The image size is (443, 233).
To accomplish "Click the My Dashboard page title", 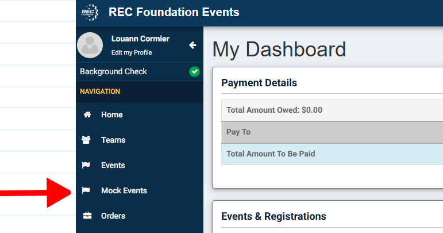I will point(279,49).
